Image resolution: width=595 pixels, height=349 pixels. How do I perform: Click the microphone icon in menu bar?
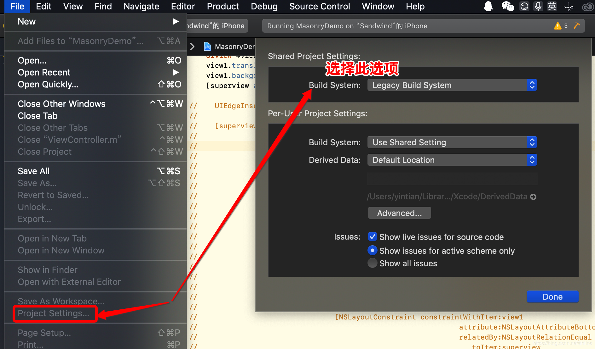pos(538,6)
